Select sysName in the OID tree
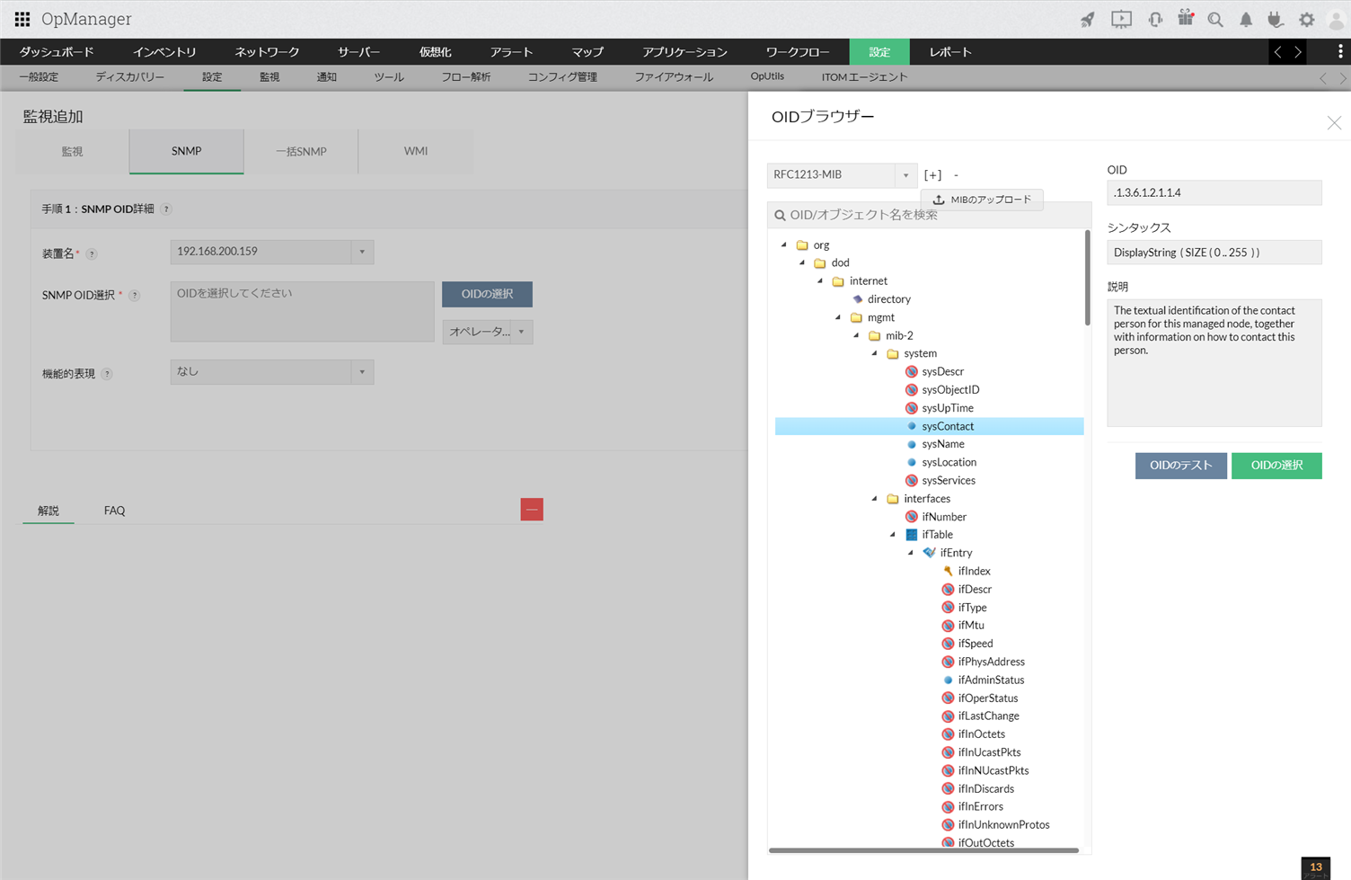Viewport: 1351px width, 880px height. (943, 444)
